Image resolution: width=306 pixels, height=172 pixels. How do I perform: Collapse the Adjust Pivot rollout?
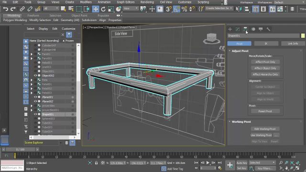pyautogui.click(x=240, y=51)
